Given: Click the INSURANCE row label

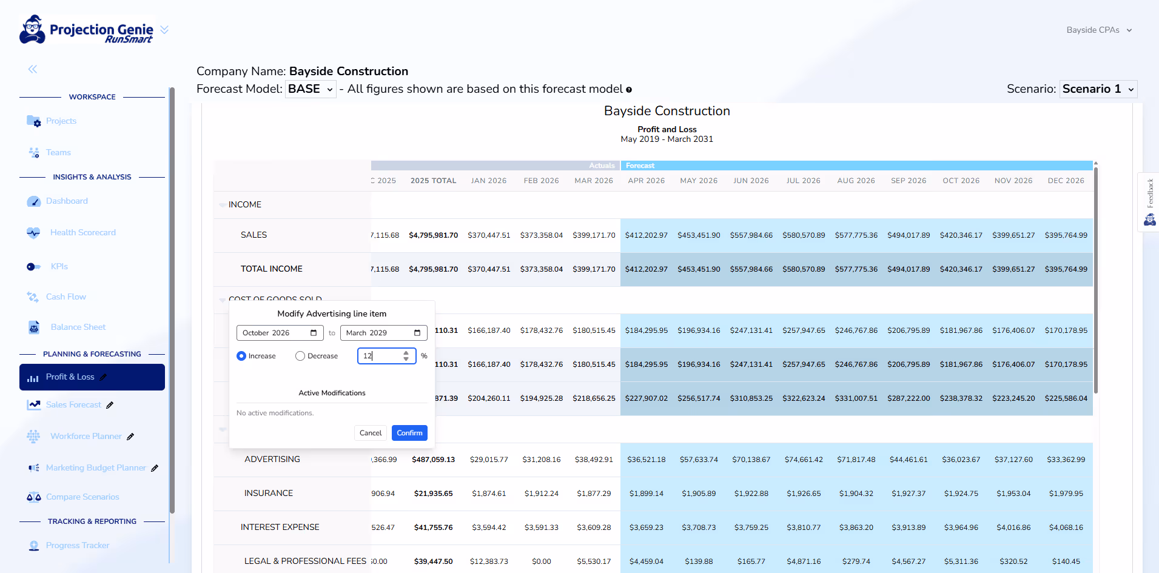Looking at the screenshot, I should point(269,493).
